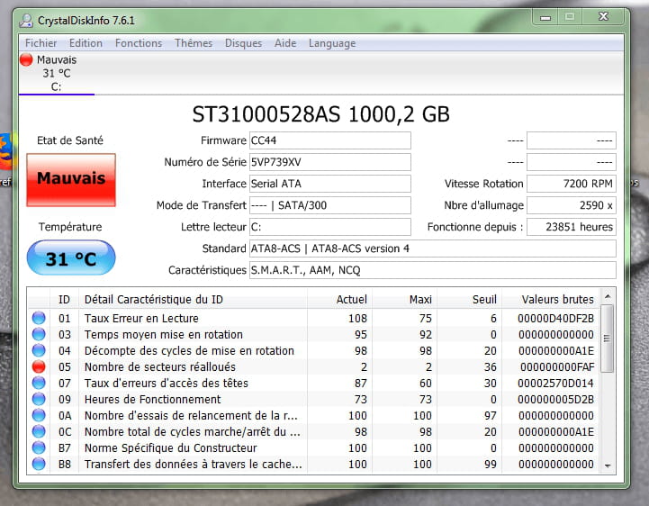Click the blue status dot for row 01

pos(39,318)
